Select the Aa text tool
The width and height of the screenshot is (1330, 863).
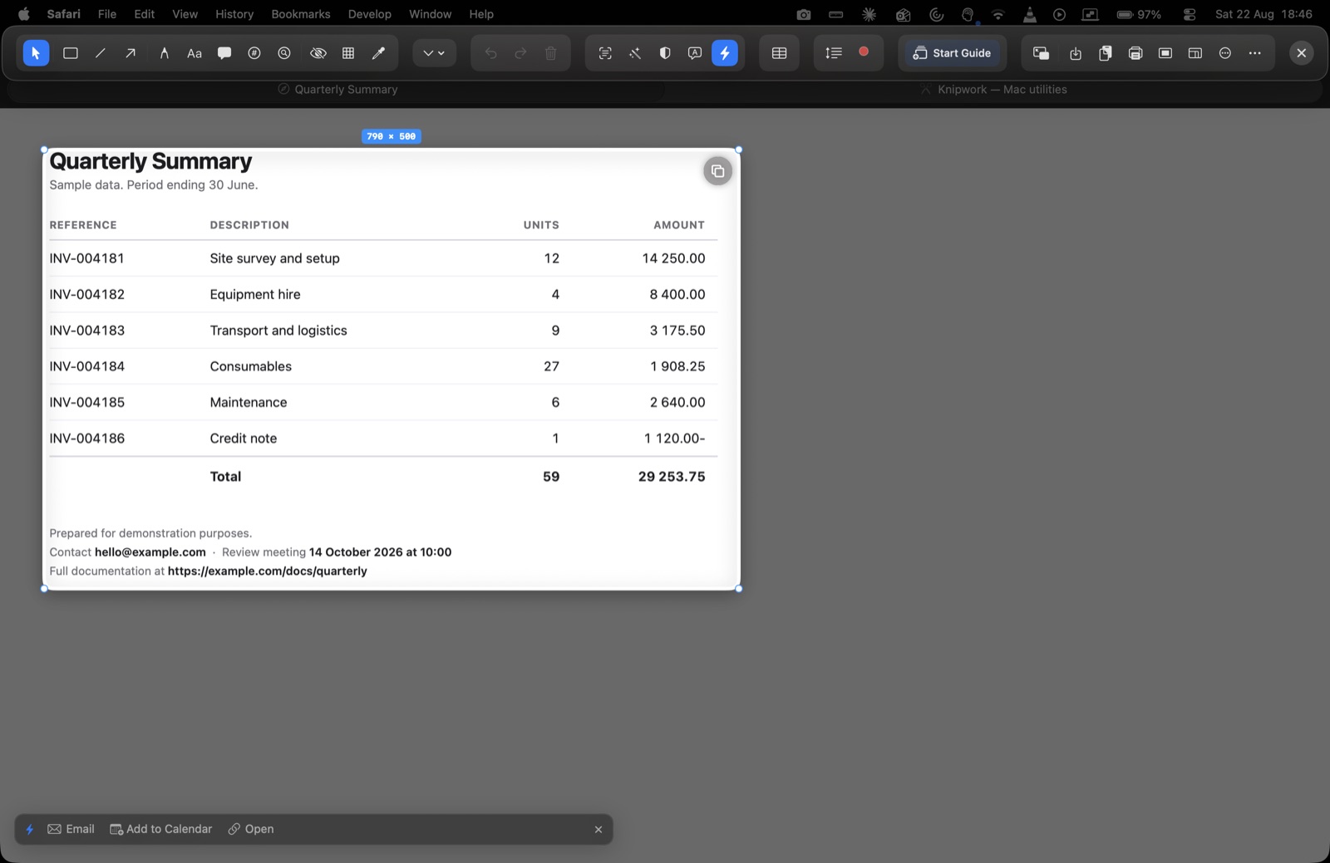pyautogui.click(x=195, y=53)
